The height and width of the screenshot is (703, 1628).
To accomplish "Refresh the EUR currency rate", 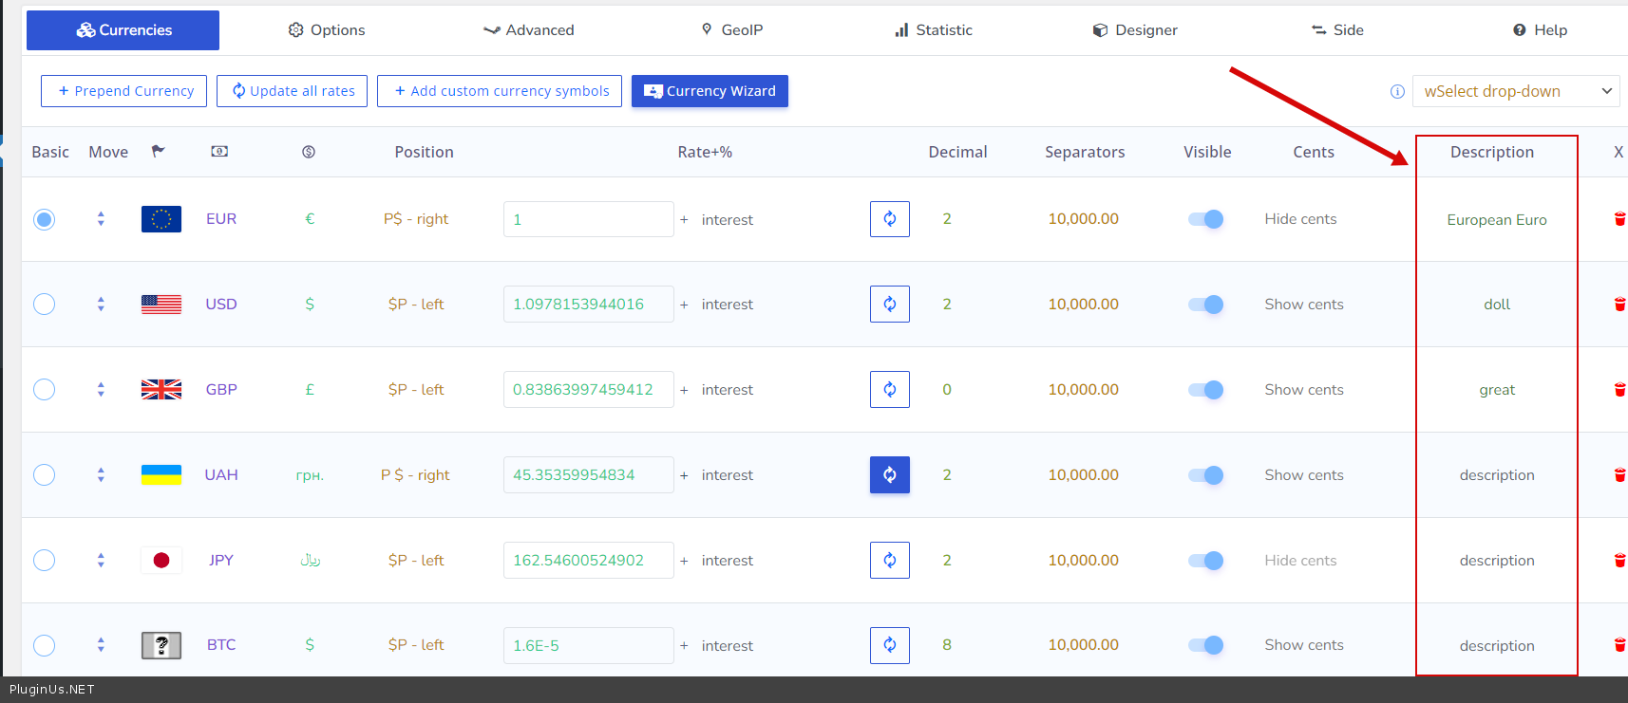I will point(889,219).
